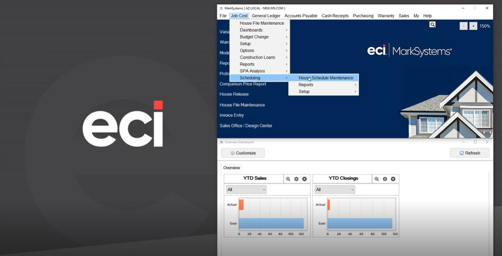Screen dimensions: 502x256
Task: Click the YTD Closings Goal blue bar
Action: [360, 223]
